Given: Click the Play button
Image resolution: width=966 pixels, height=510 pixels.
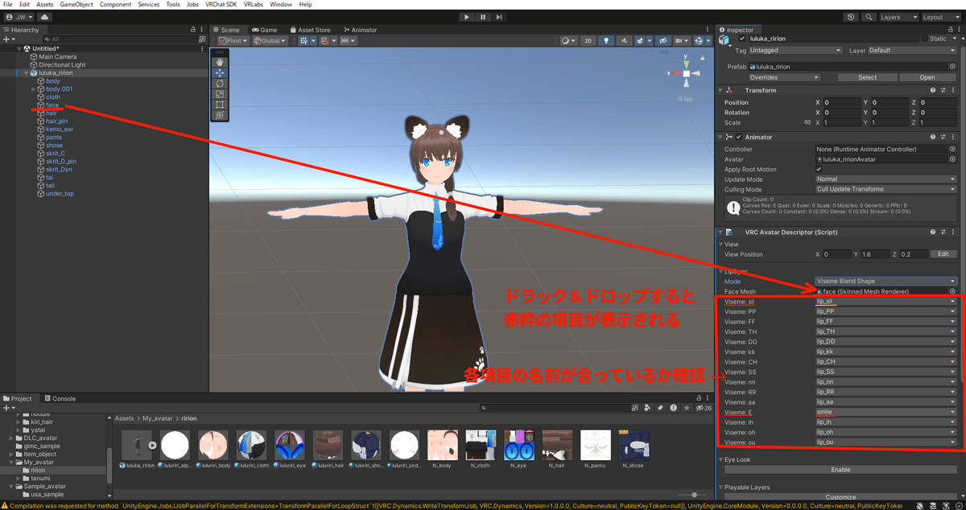Looking at the screenshot, I should [x=468, y=17].
